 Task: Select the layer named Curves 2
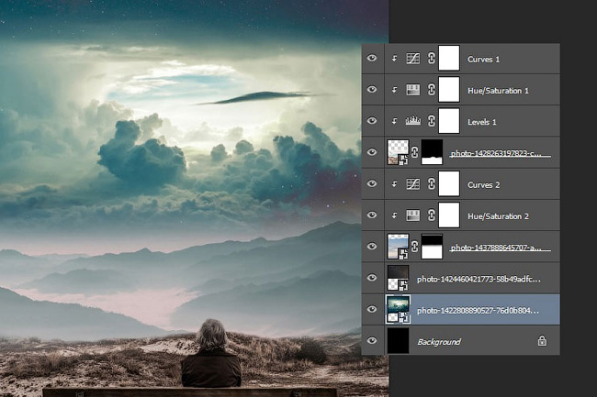point(483,185)
